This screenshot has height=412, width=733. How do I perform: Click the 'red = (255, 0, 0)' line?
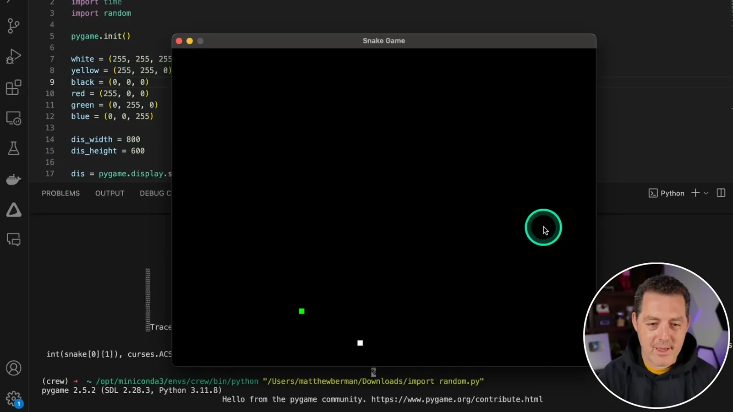(x=110, y=93)
